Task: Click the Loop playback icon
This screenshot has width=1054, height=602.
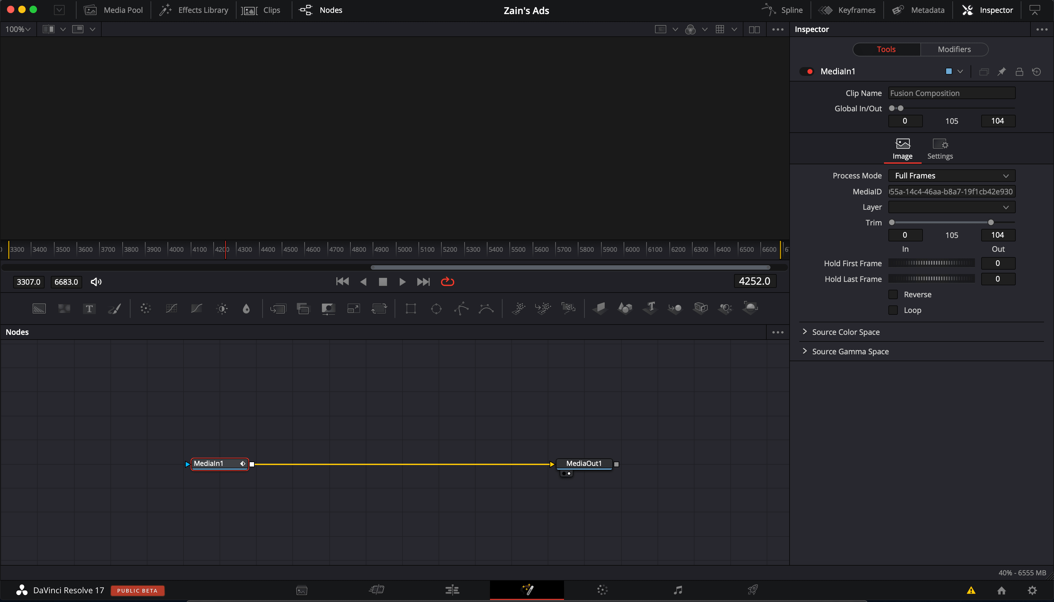Action: point(447,282)
